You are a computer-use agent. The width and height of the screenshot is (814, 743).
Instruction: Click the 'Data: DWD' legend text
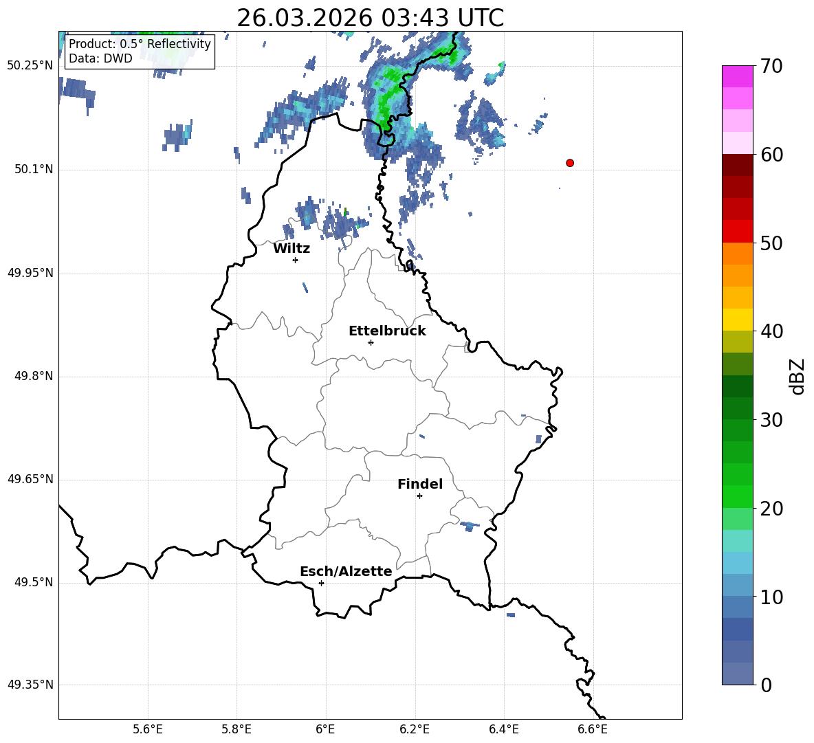pyautogui.click(x=100, y=58)
